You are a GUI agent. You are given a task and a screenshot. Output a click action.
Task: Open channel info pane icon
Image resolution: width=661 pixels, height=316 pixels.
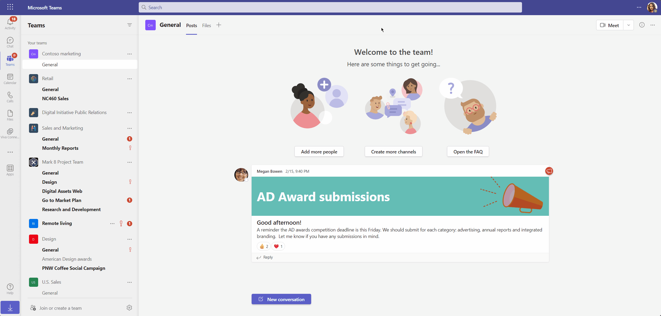(642, 25)
